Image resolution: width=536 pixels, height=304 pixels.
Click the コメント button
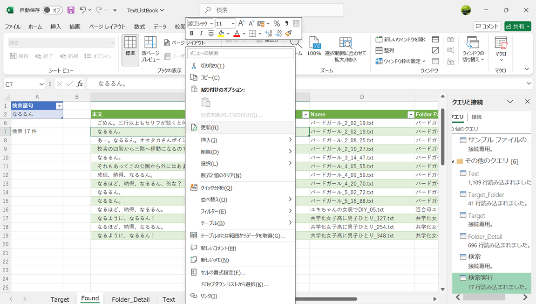(x=487, y=27)
